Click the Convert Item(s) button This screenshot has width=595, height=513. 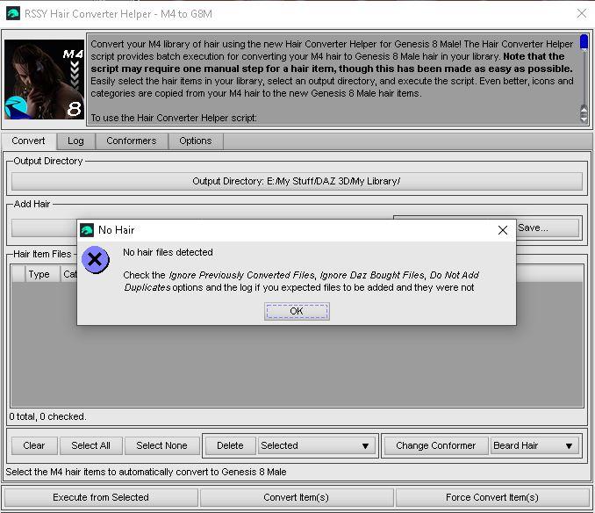(297, 497)
